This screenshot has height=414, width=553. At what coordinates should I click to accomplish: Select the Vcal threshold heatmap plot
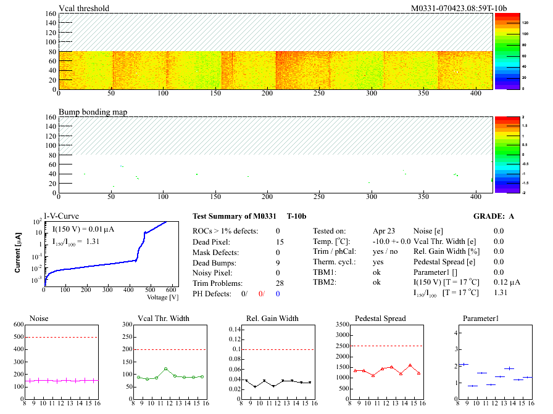coord(275,69)
